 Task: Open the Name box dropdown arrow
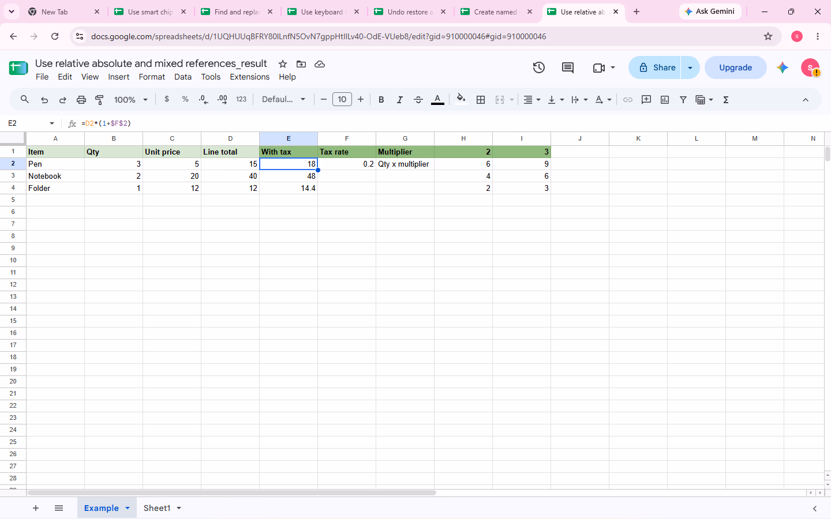coord(52,123)
